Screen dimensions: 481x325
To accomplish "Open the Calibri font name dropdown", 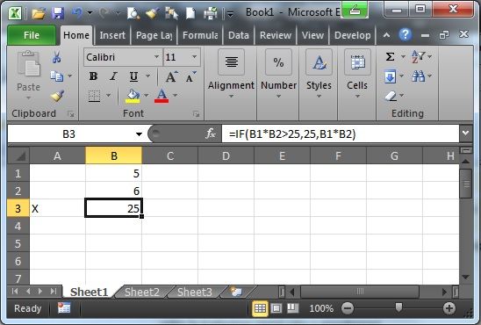I will click(x=156, y=57).
